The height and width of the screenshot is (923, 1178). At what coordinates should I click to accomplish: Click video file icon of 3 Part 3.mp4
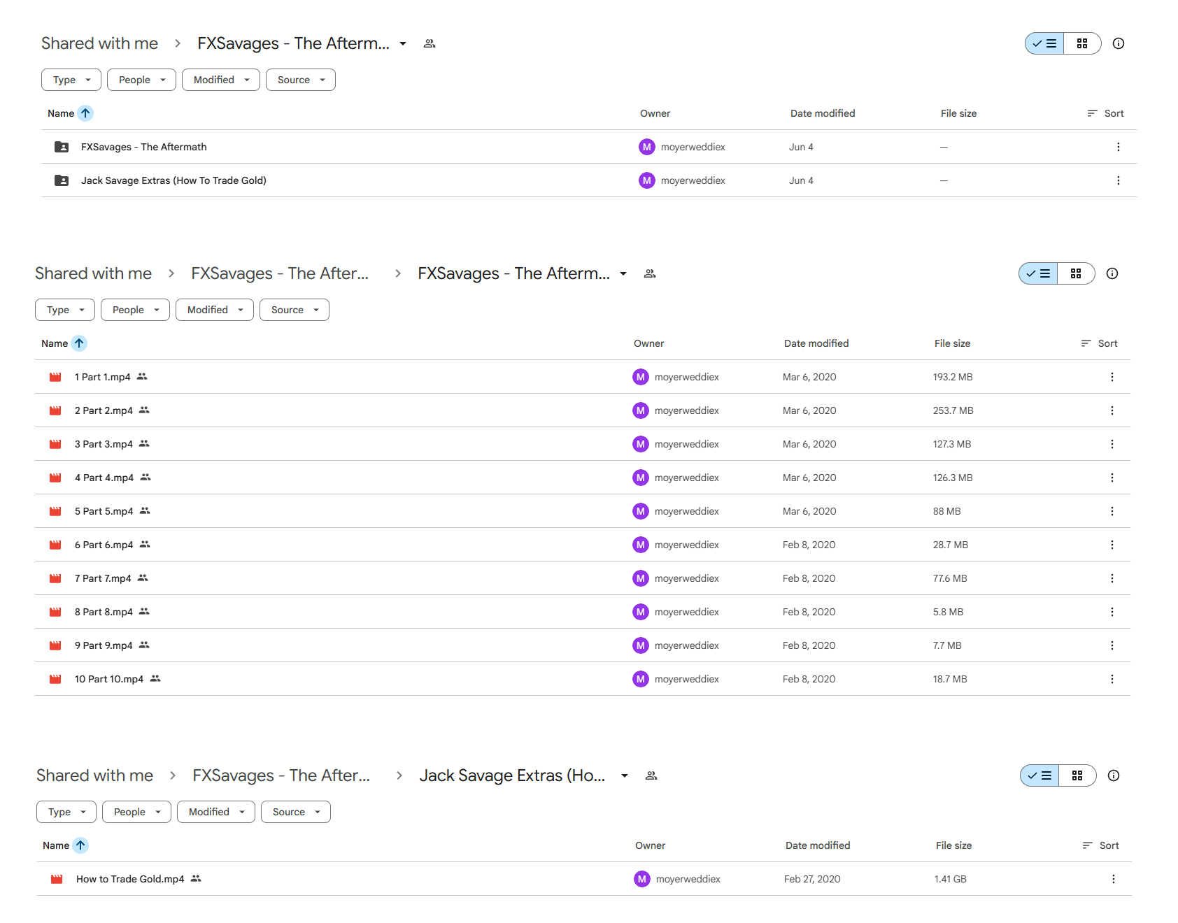55,444
